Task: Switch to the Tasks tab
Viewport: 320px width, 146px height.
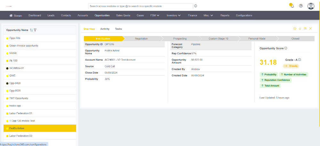Action: click(118, 29)
